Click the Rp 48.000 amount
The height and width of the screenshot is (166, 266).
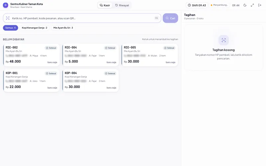13,61
